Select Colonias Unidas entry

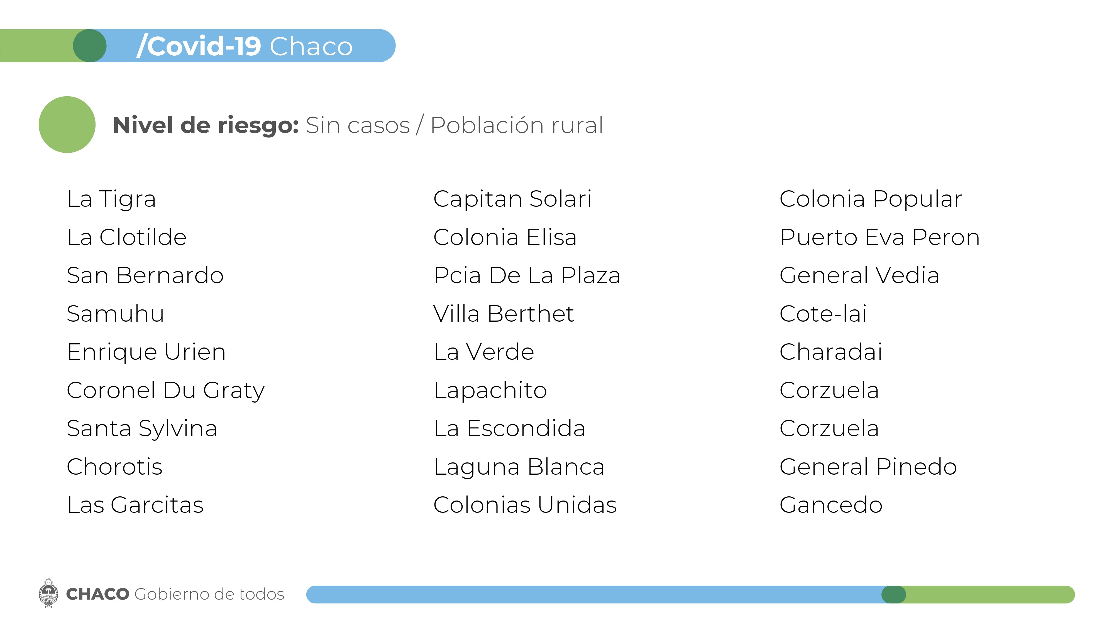tap(525, 505)
